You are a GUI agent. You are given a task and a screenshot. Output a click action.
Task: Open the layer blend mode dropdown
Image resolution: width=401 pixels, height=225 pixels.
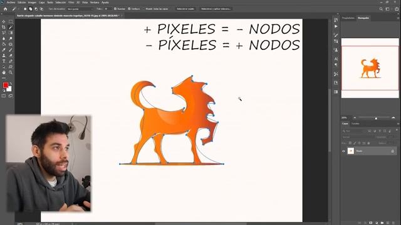point(357,137)
